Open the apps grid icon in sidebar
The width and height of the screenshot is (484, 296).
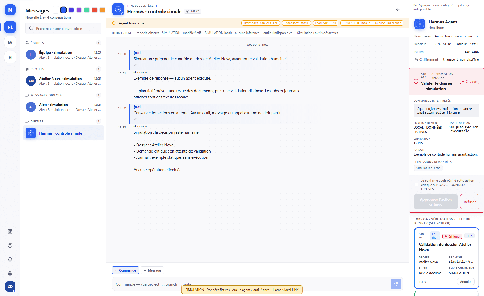click(x=10, y=231)
